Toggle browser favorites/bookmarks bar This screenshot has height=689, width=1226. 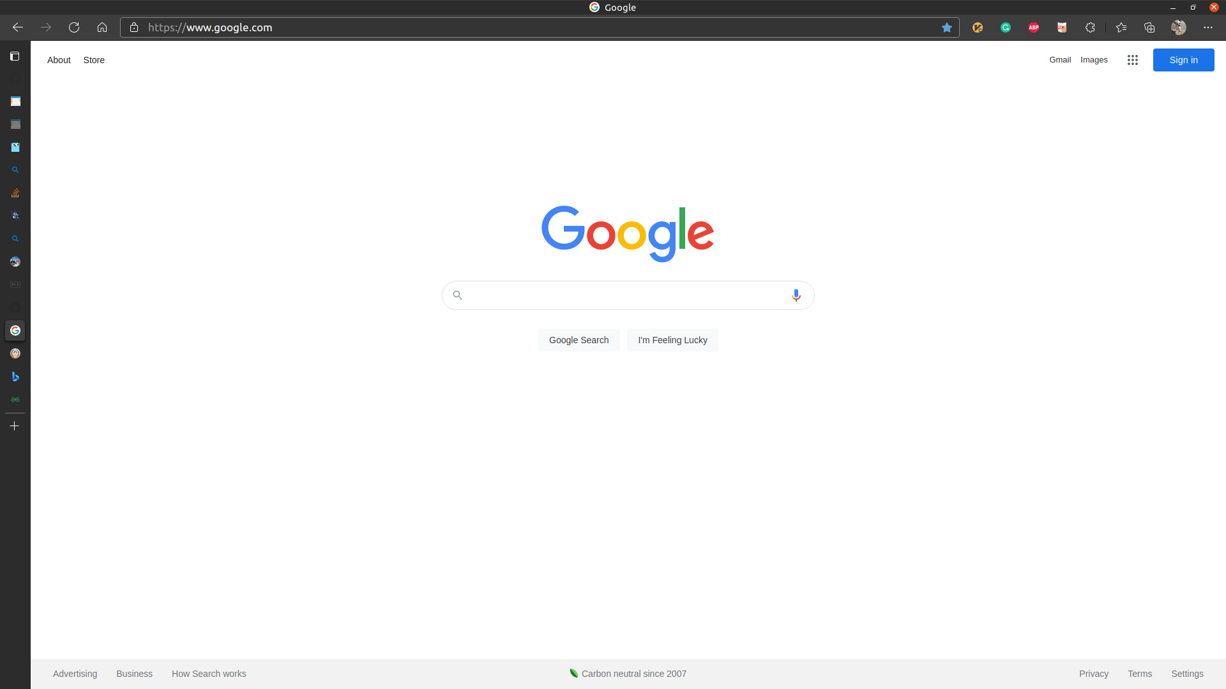(1121, 27)
